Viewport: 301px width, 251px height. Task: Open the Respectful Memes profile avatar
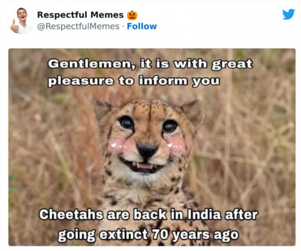(21, 21)
